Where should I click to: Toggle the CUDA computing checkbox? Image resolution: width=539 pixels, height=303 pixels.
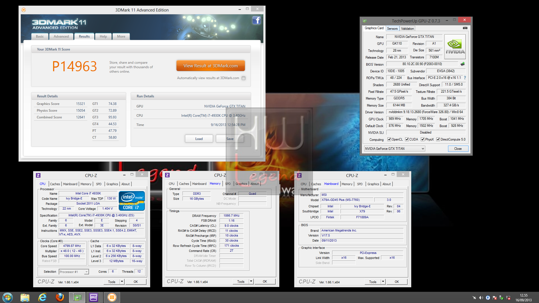407,139
